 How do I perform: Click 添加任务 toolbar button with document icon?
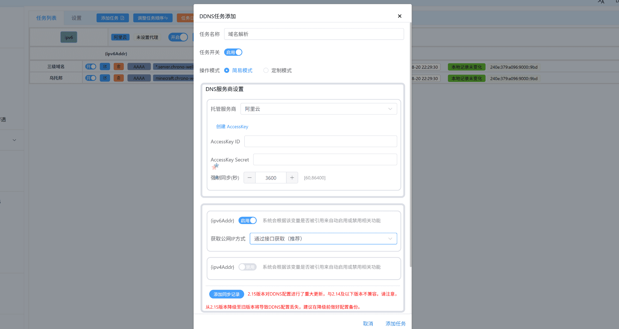click(113, 18)
